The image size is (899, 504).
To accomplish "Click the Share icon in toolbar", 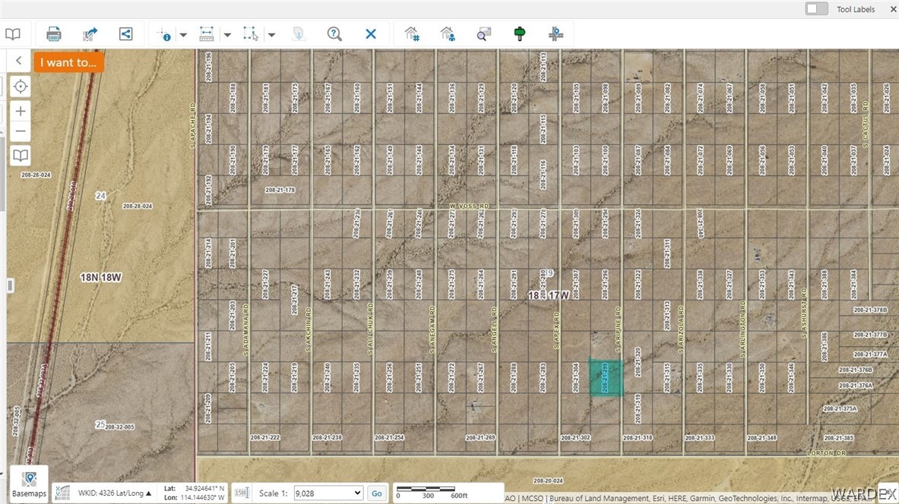I will 125,34.
